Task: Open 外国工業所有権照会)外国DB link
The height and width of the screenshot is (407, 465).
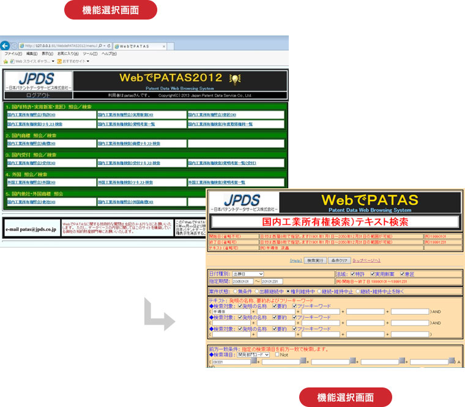Action: pos(31,183)
